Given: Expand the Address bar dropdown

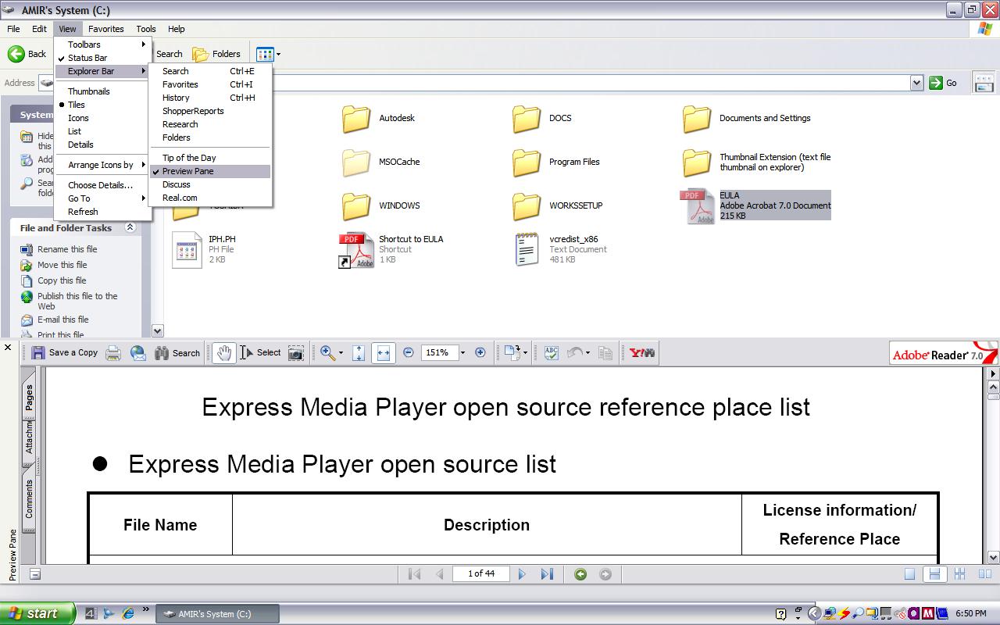Looking at the screenshot, I should (x=916, y=83).
